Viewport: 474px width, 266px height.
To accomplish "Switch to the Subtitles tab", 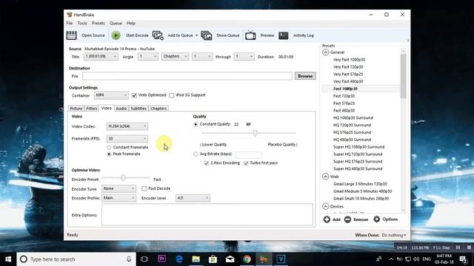I will [x=138, y=109].
